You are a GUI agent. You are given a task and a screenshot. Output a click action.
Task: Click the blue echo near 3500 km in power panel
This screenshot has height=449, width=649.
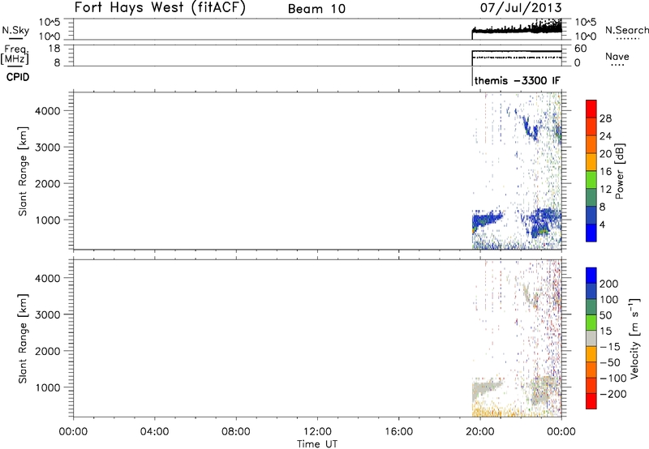click(x=531, y=127)
